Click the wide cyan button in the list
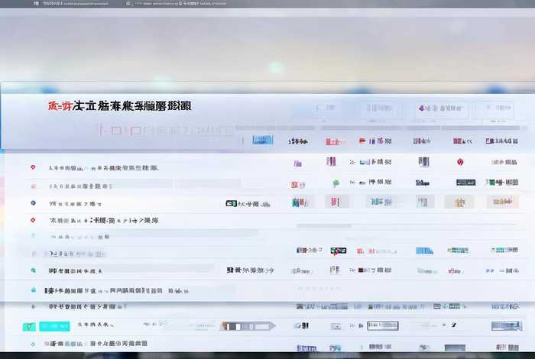 click(54, 326)
